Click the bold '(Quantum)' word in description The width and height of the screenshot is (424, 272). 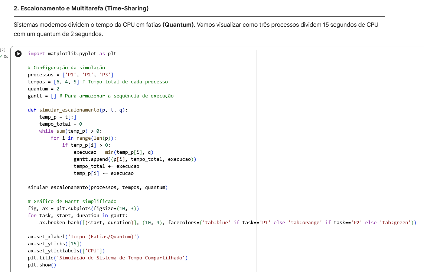point(178,25)
